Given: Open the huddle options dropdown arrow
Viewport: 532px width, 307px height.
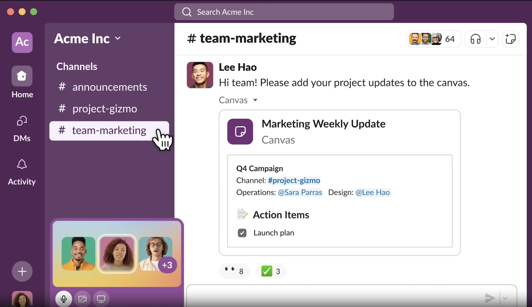Looking at the screenshot, I should point(492,39).
